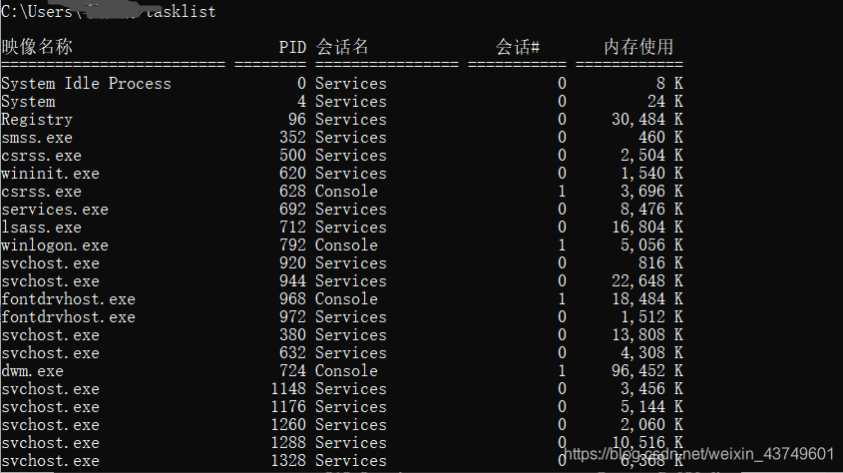Viewport: 843px width, 473px height.
Task: Click PID 944 of svchost.exe
Action: tap(292, 280)
